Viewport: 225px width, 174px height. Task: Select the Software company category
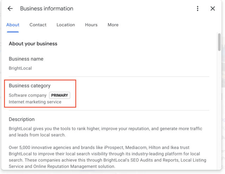27,95
